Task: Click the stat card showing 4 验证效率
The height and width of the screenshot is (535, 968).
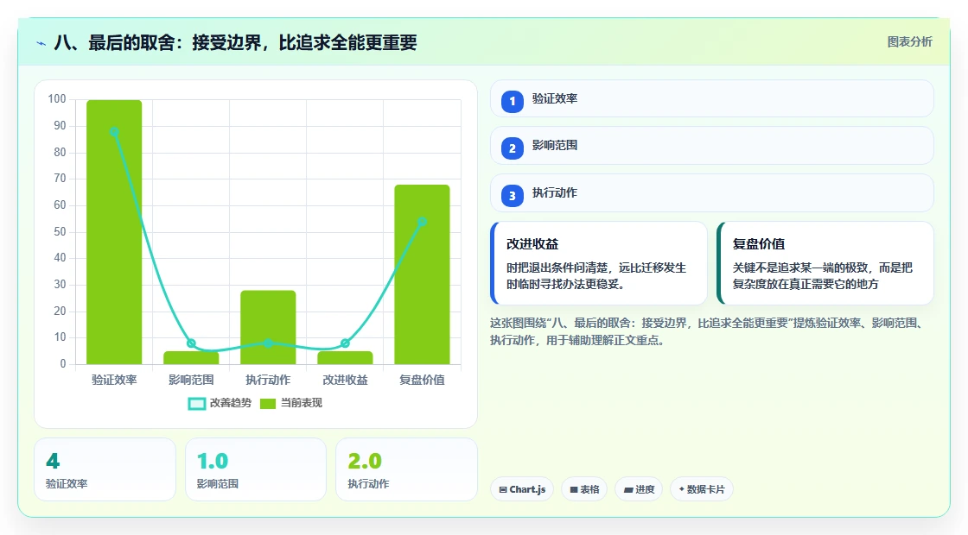Action: tap(105, 469)
